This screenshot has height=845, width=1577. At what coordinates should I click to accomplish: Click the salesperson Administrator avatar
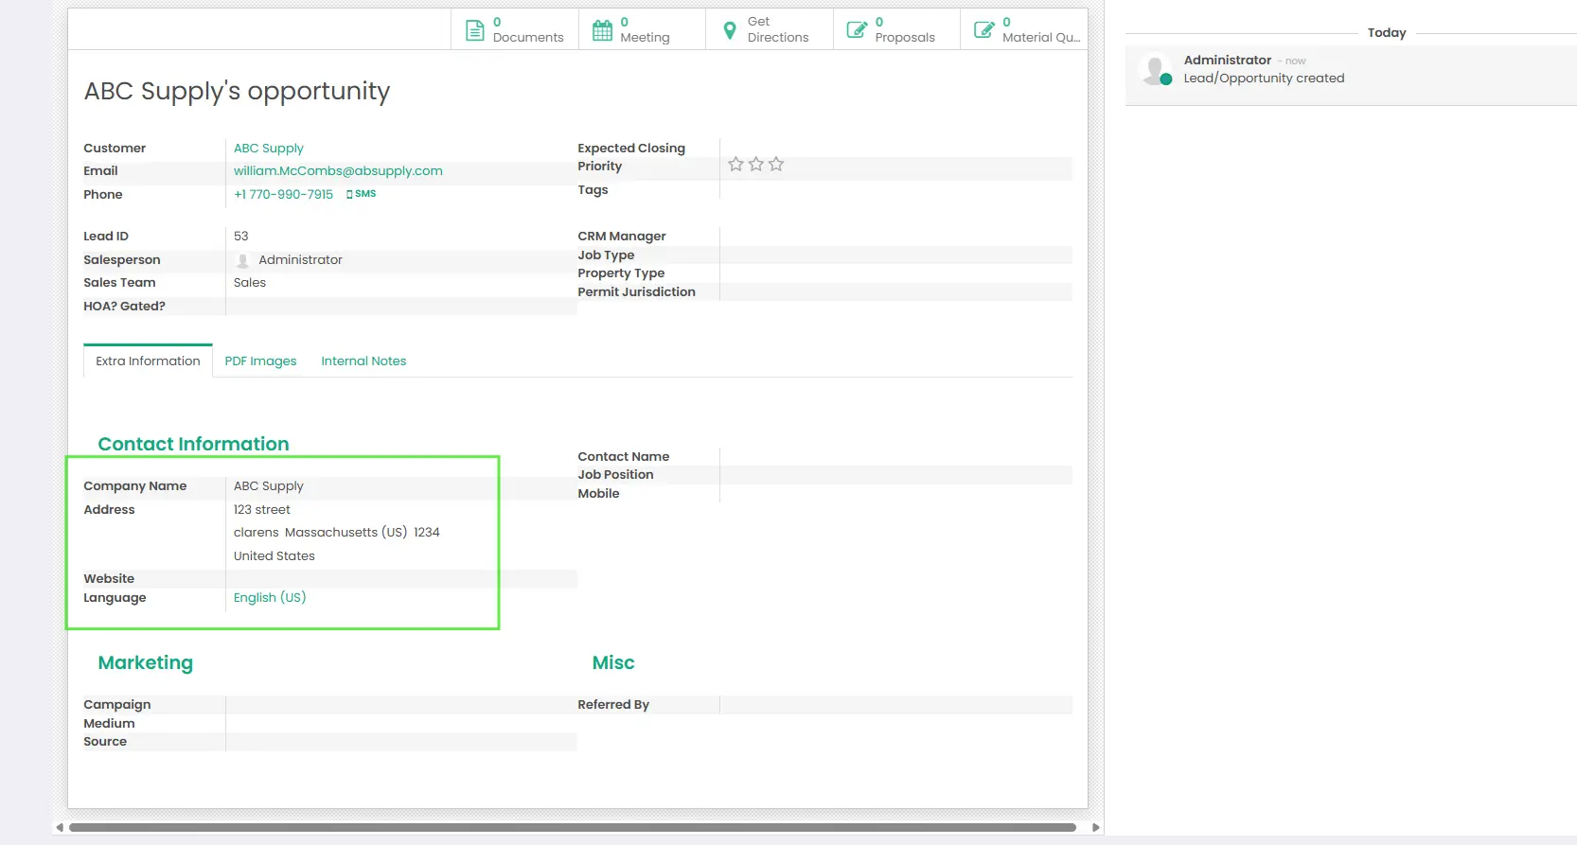click(242, 260)
